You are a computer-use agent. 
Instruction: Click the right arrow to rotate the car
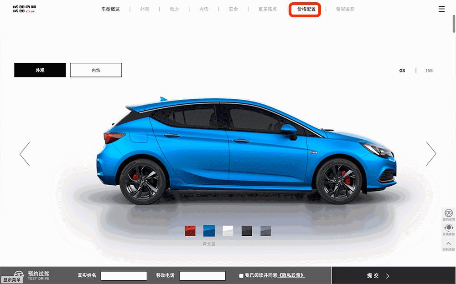coord(431,153)
